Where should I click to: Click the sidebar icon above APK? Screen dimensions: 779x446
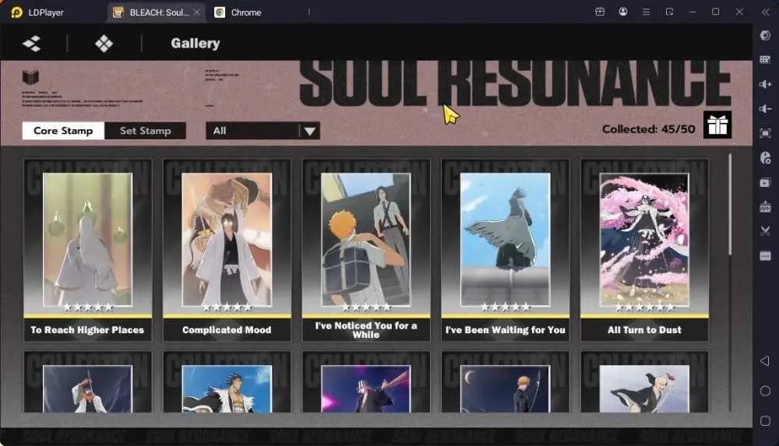765,182
